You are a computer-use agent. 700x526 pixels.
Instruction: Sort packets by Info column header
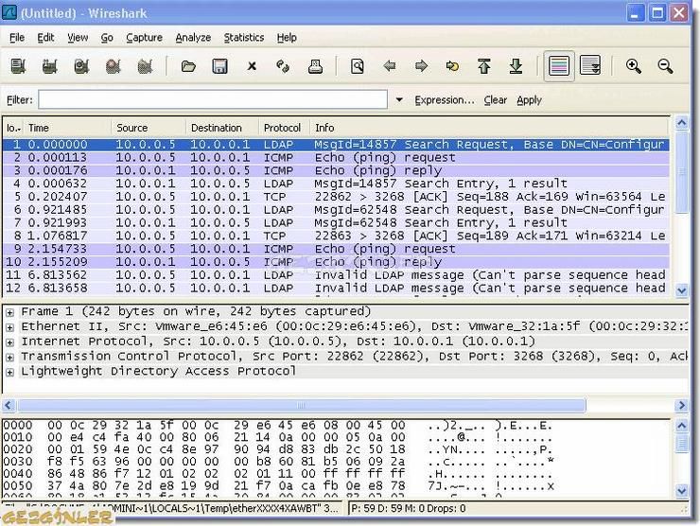click(490, 128)
